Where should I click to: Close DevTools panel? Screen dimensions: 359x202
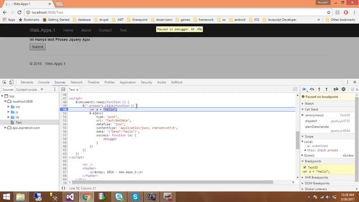[x=355, y=82]
